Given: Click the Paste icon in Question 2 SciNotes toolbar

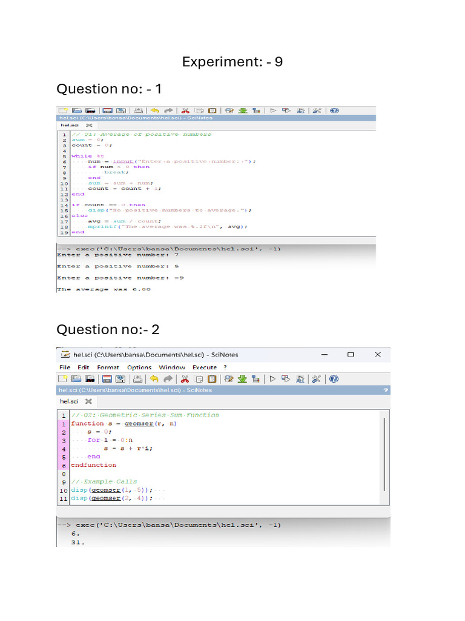Looking at the screenshot, I should [x=212, y=379].
